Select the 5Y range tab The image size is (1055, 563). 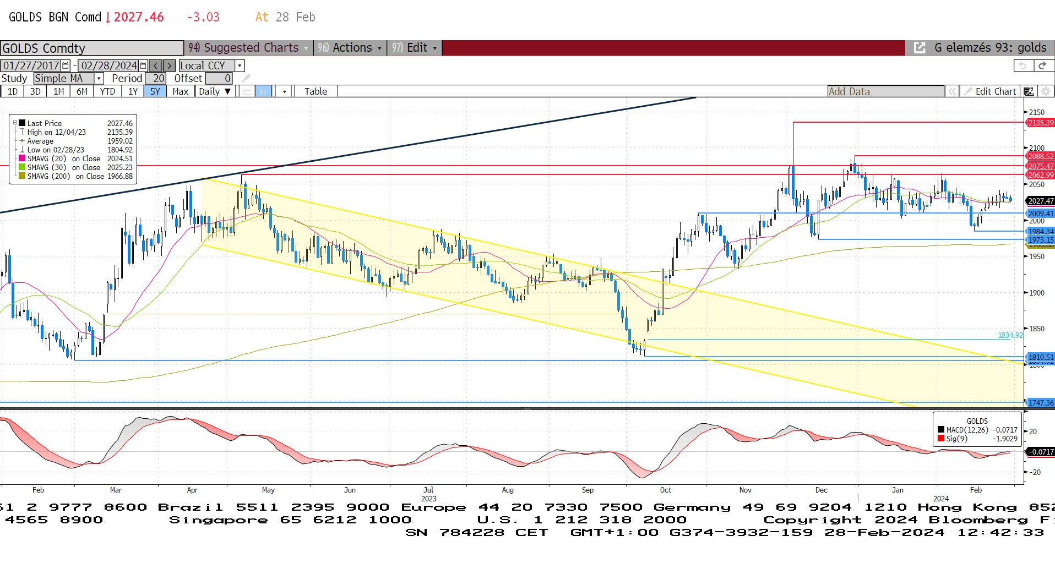[155, 91]
